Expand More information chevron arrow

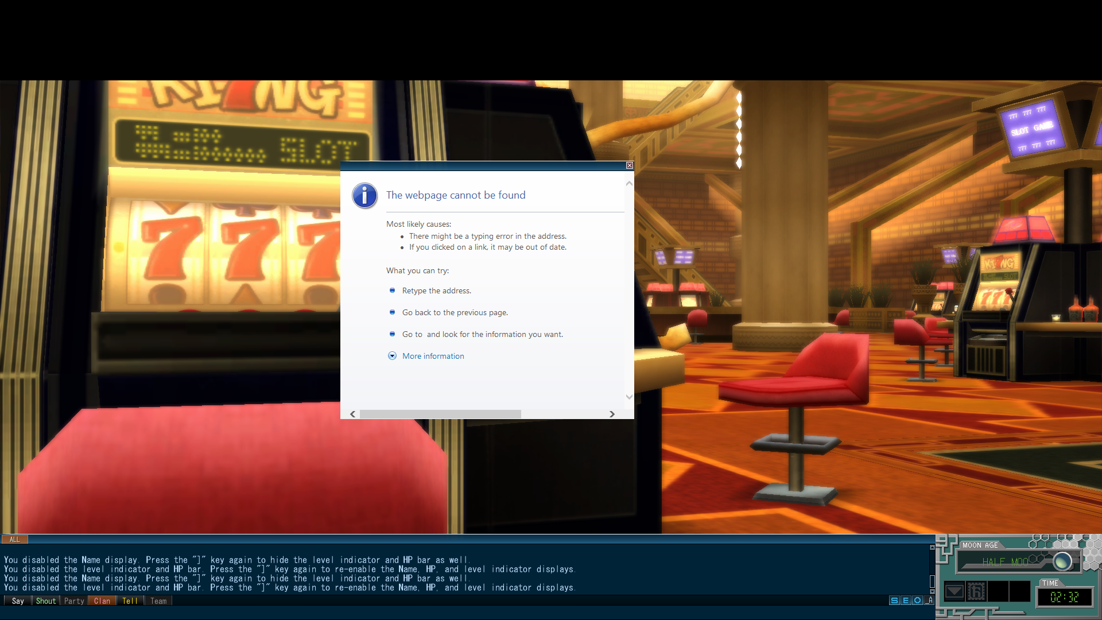392,356
